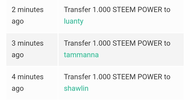Click the "4 minutes ago" timestamp

click(27, 83)
